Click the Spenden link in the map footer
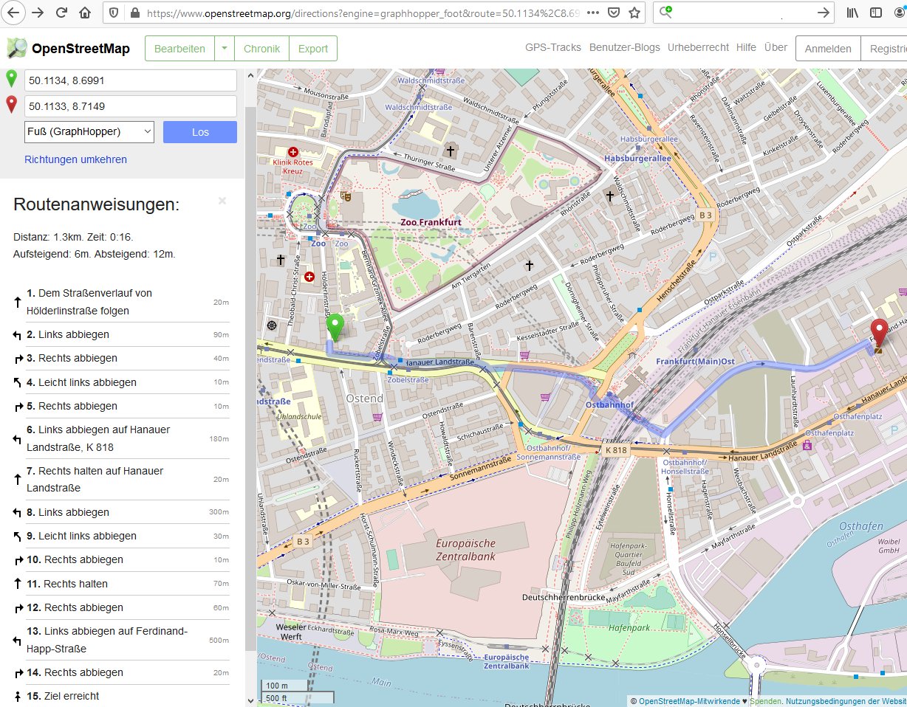Viewport: 907px width, 707px height. point(765,701)
